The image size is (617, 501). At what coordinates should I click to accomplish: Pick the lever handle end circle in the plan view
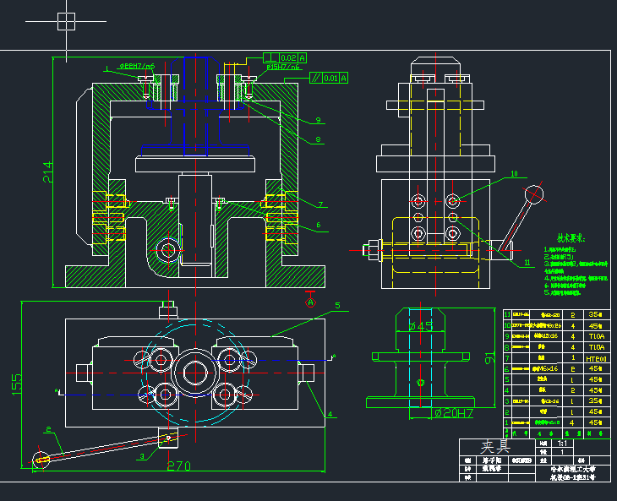pos(41,460)
